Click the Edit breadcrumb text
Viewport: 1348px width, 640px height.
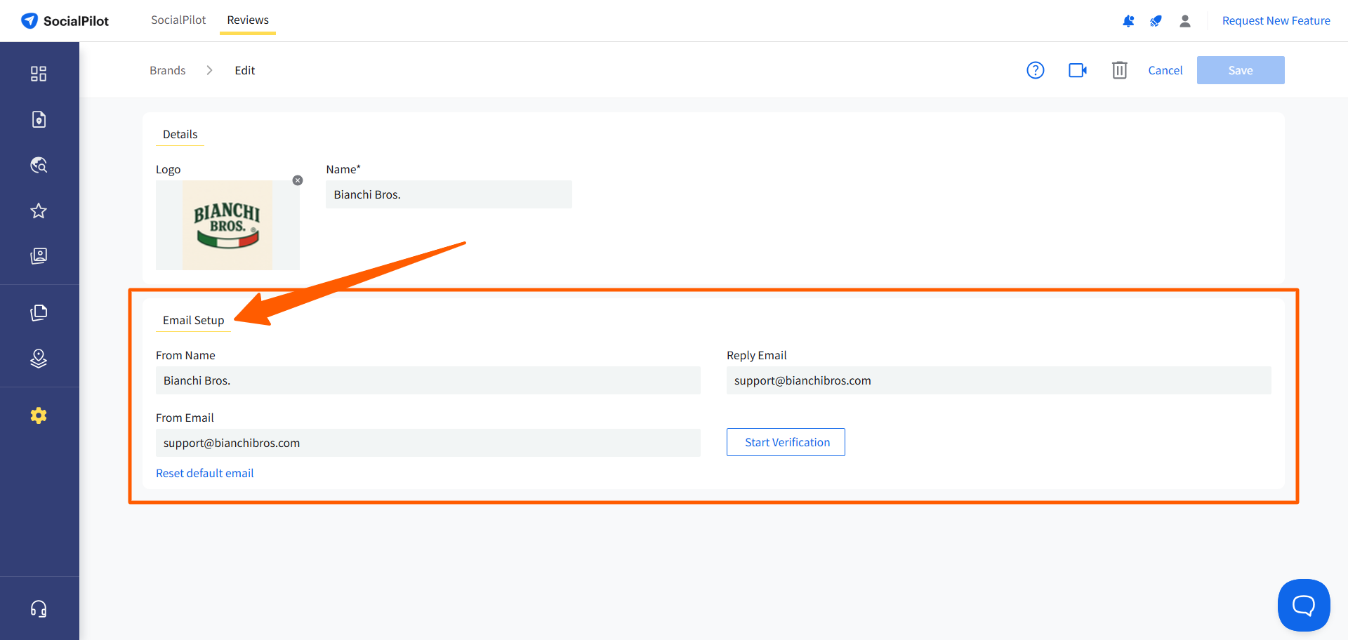(245, 70)
